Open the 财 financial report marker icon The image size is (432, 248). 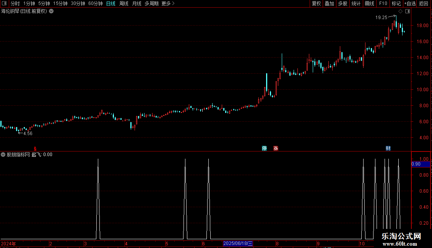pyautogui.click(x=388, y=148)
